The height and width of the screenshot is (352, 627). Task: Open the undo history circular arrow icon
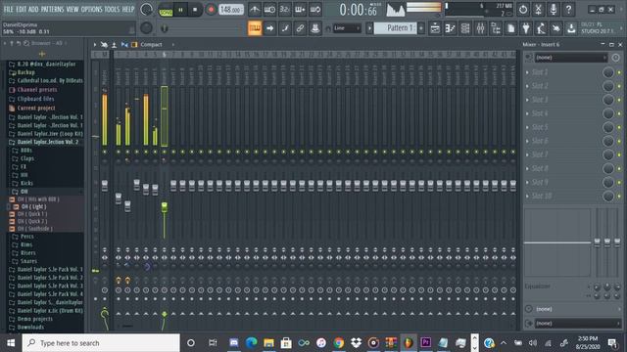coord(523,9)
